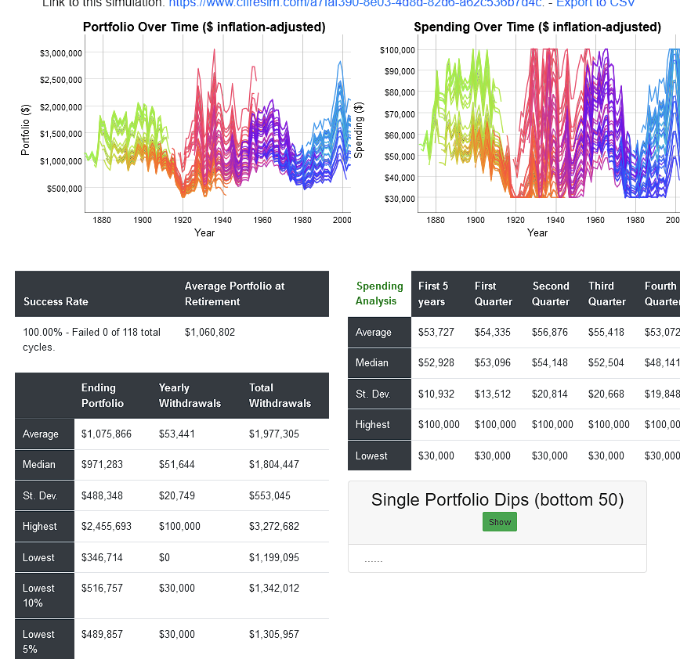Click the Average Portfolio at Retirement header

coord(234,293)
